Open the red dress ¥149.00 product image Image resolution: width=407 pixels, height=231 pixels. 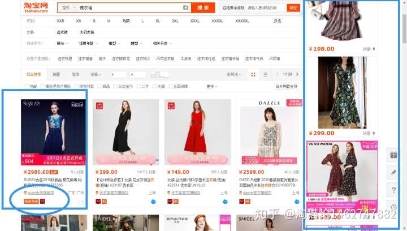pos(197,132)
